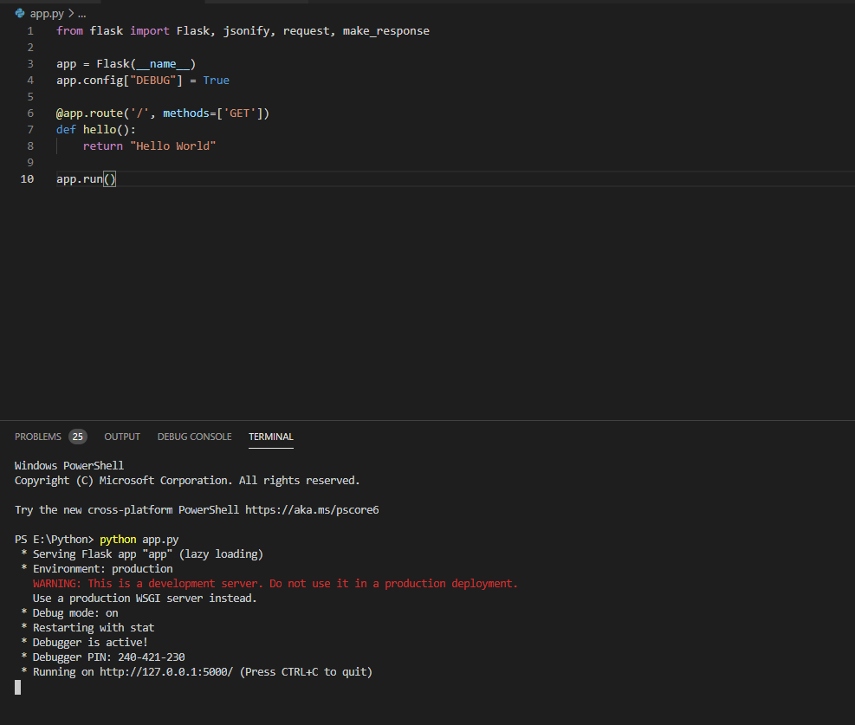Select the TERMINAL tab
This screenshot has height=725, width=855.
pyautogui.click(x=270, y=437)
